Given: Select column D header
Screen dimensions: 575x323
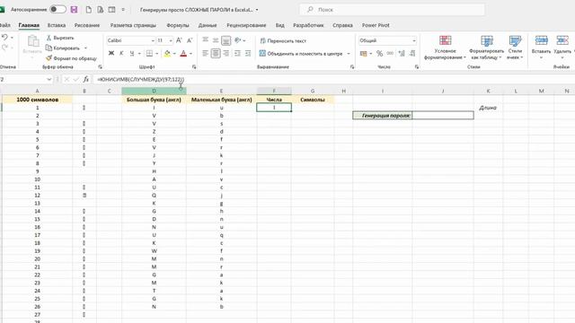Looking at the screenshot, I should (x=154, y=91).
